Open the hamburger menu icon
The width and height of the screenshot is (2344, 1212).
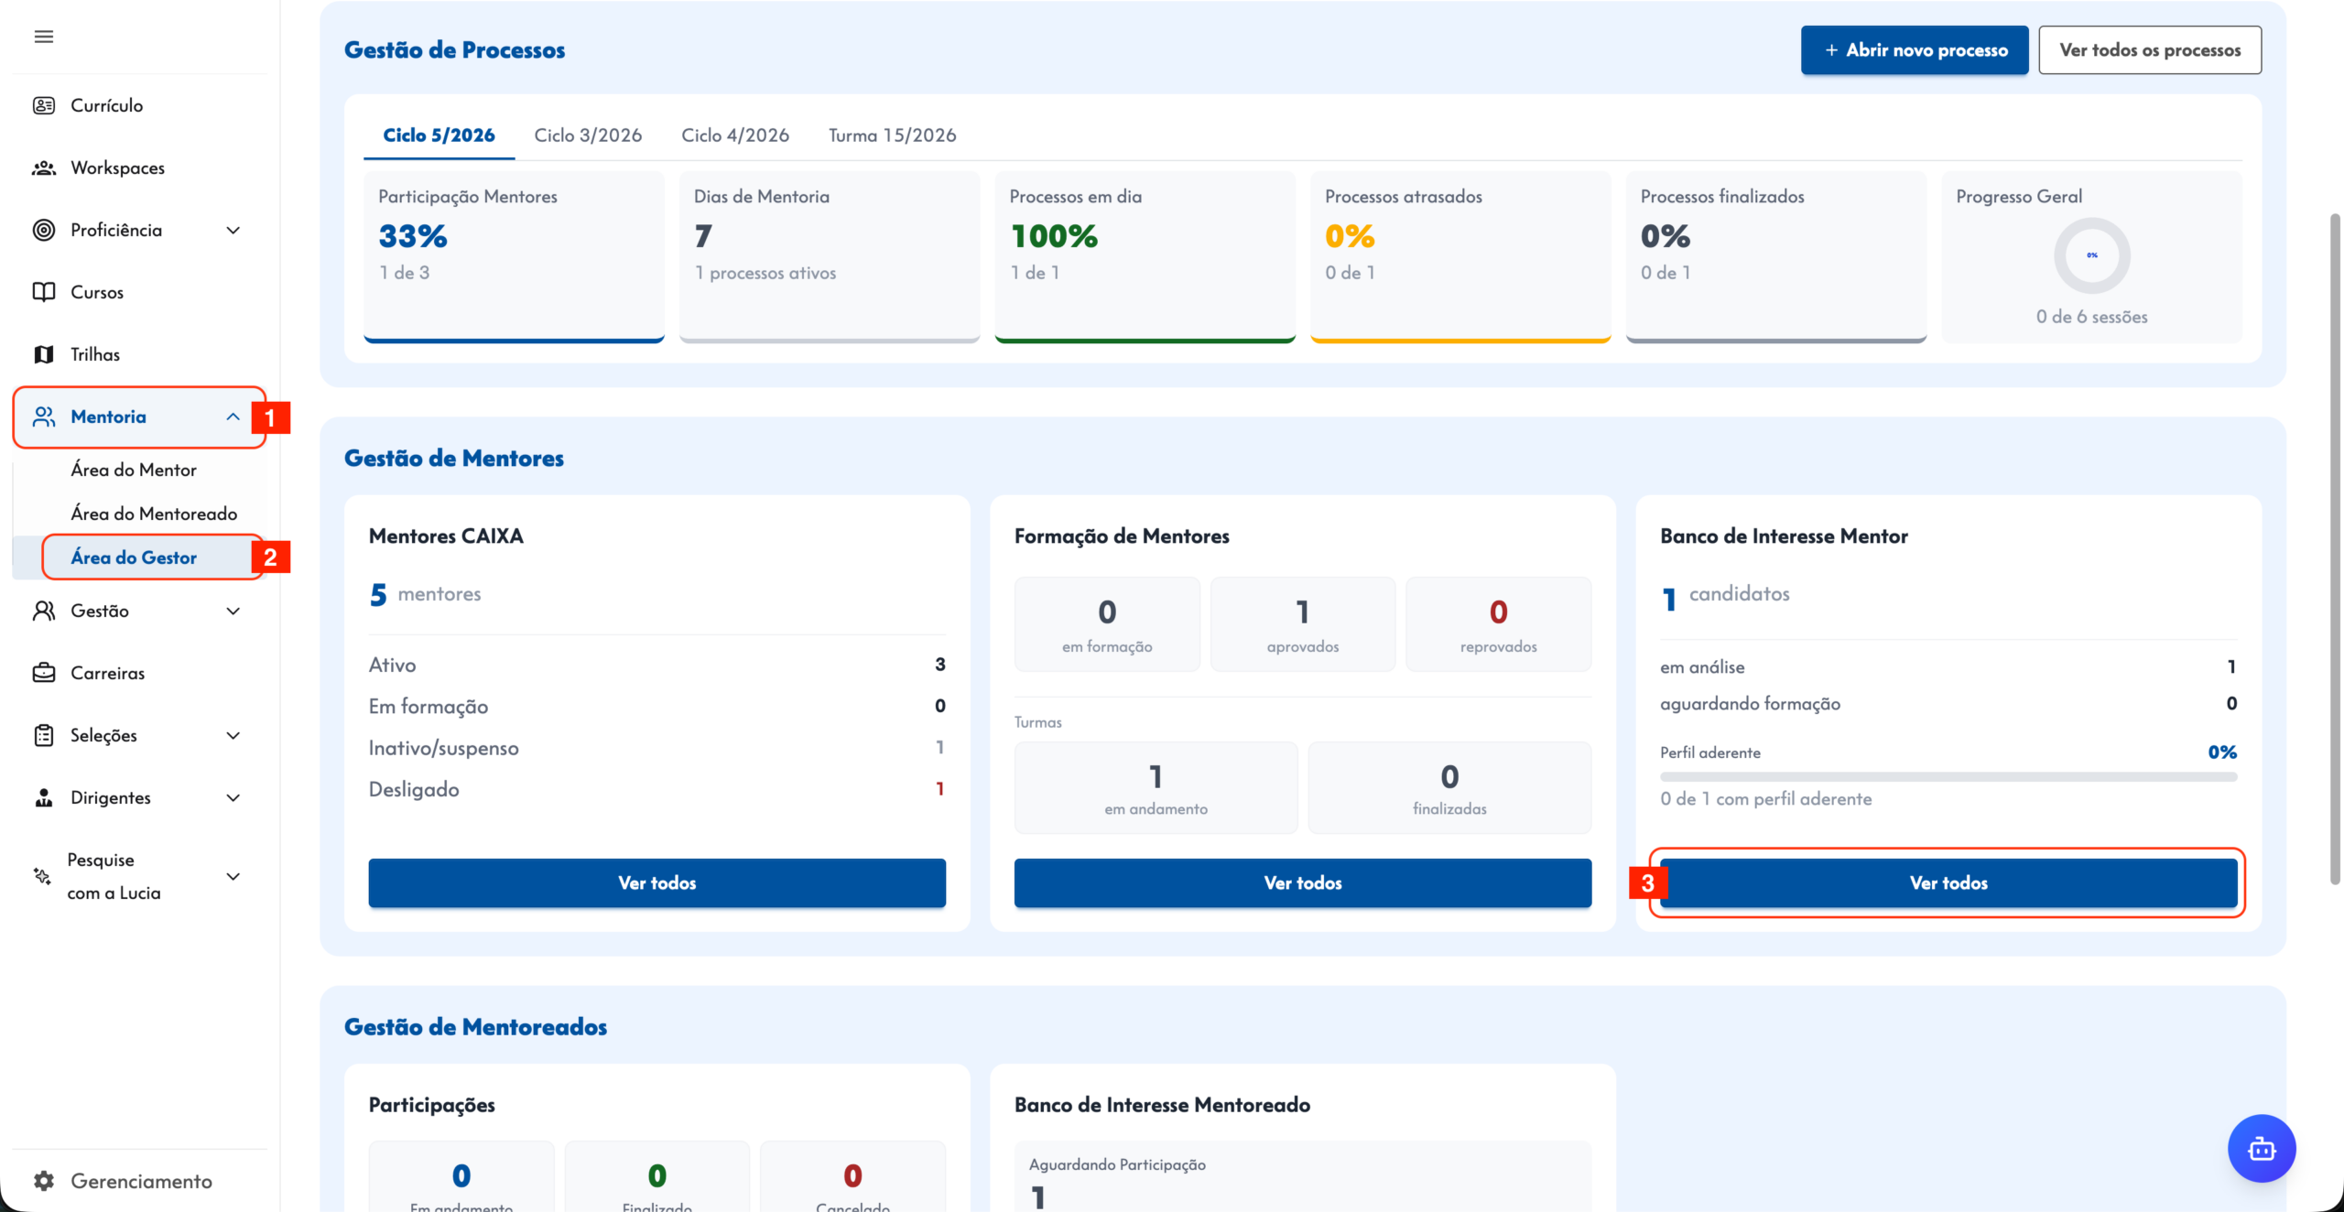tap(44, 37)
